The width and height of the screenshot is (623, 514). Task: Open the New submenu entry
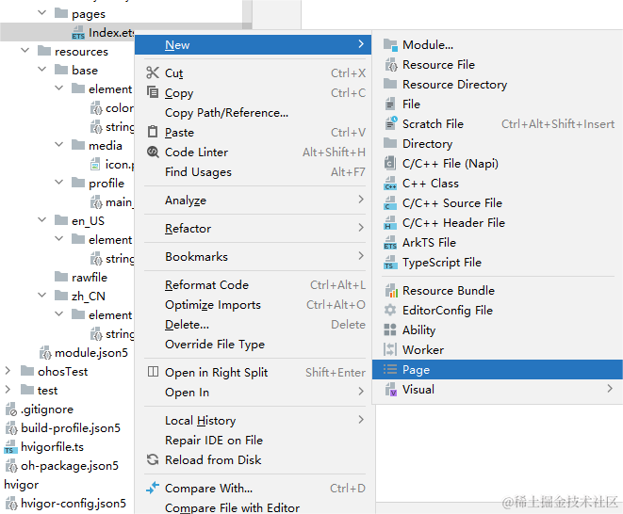[253, 44]
